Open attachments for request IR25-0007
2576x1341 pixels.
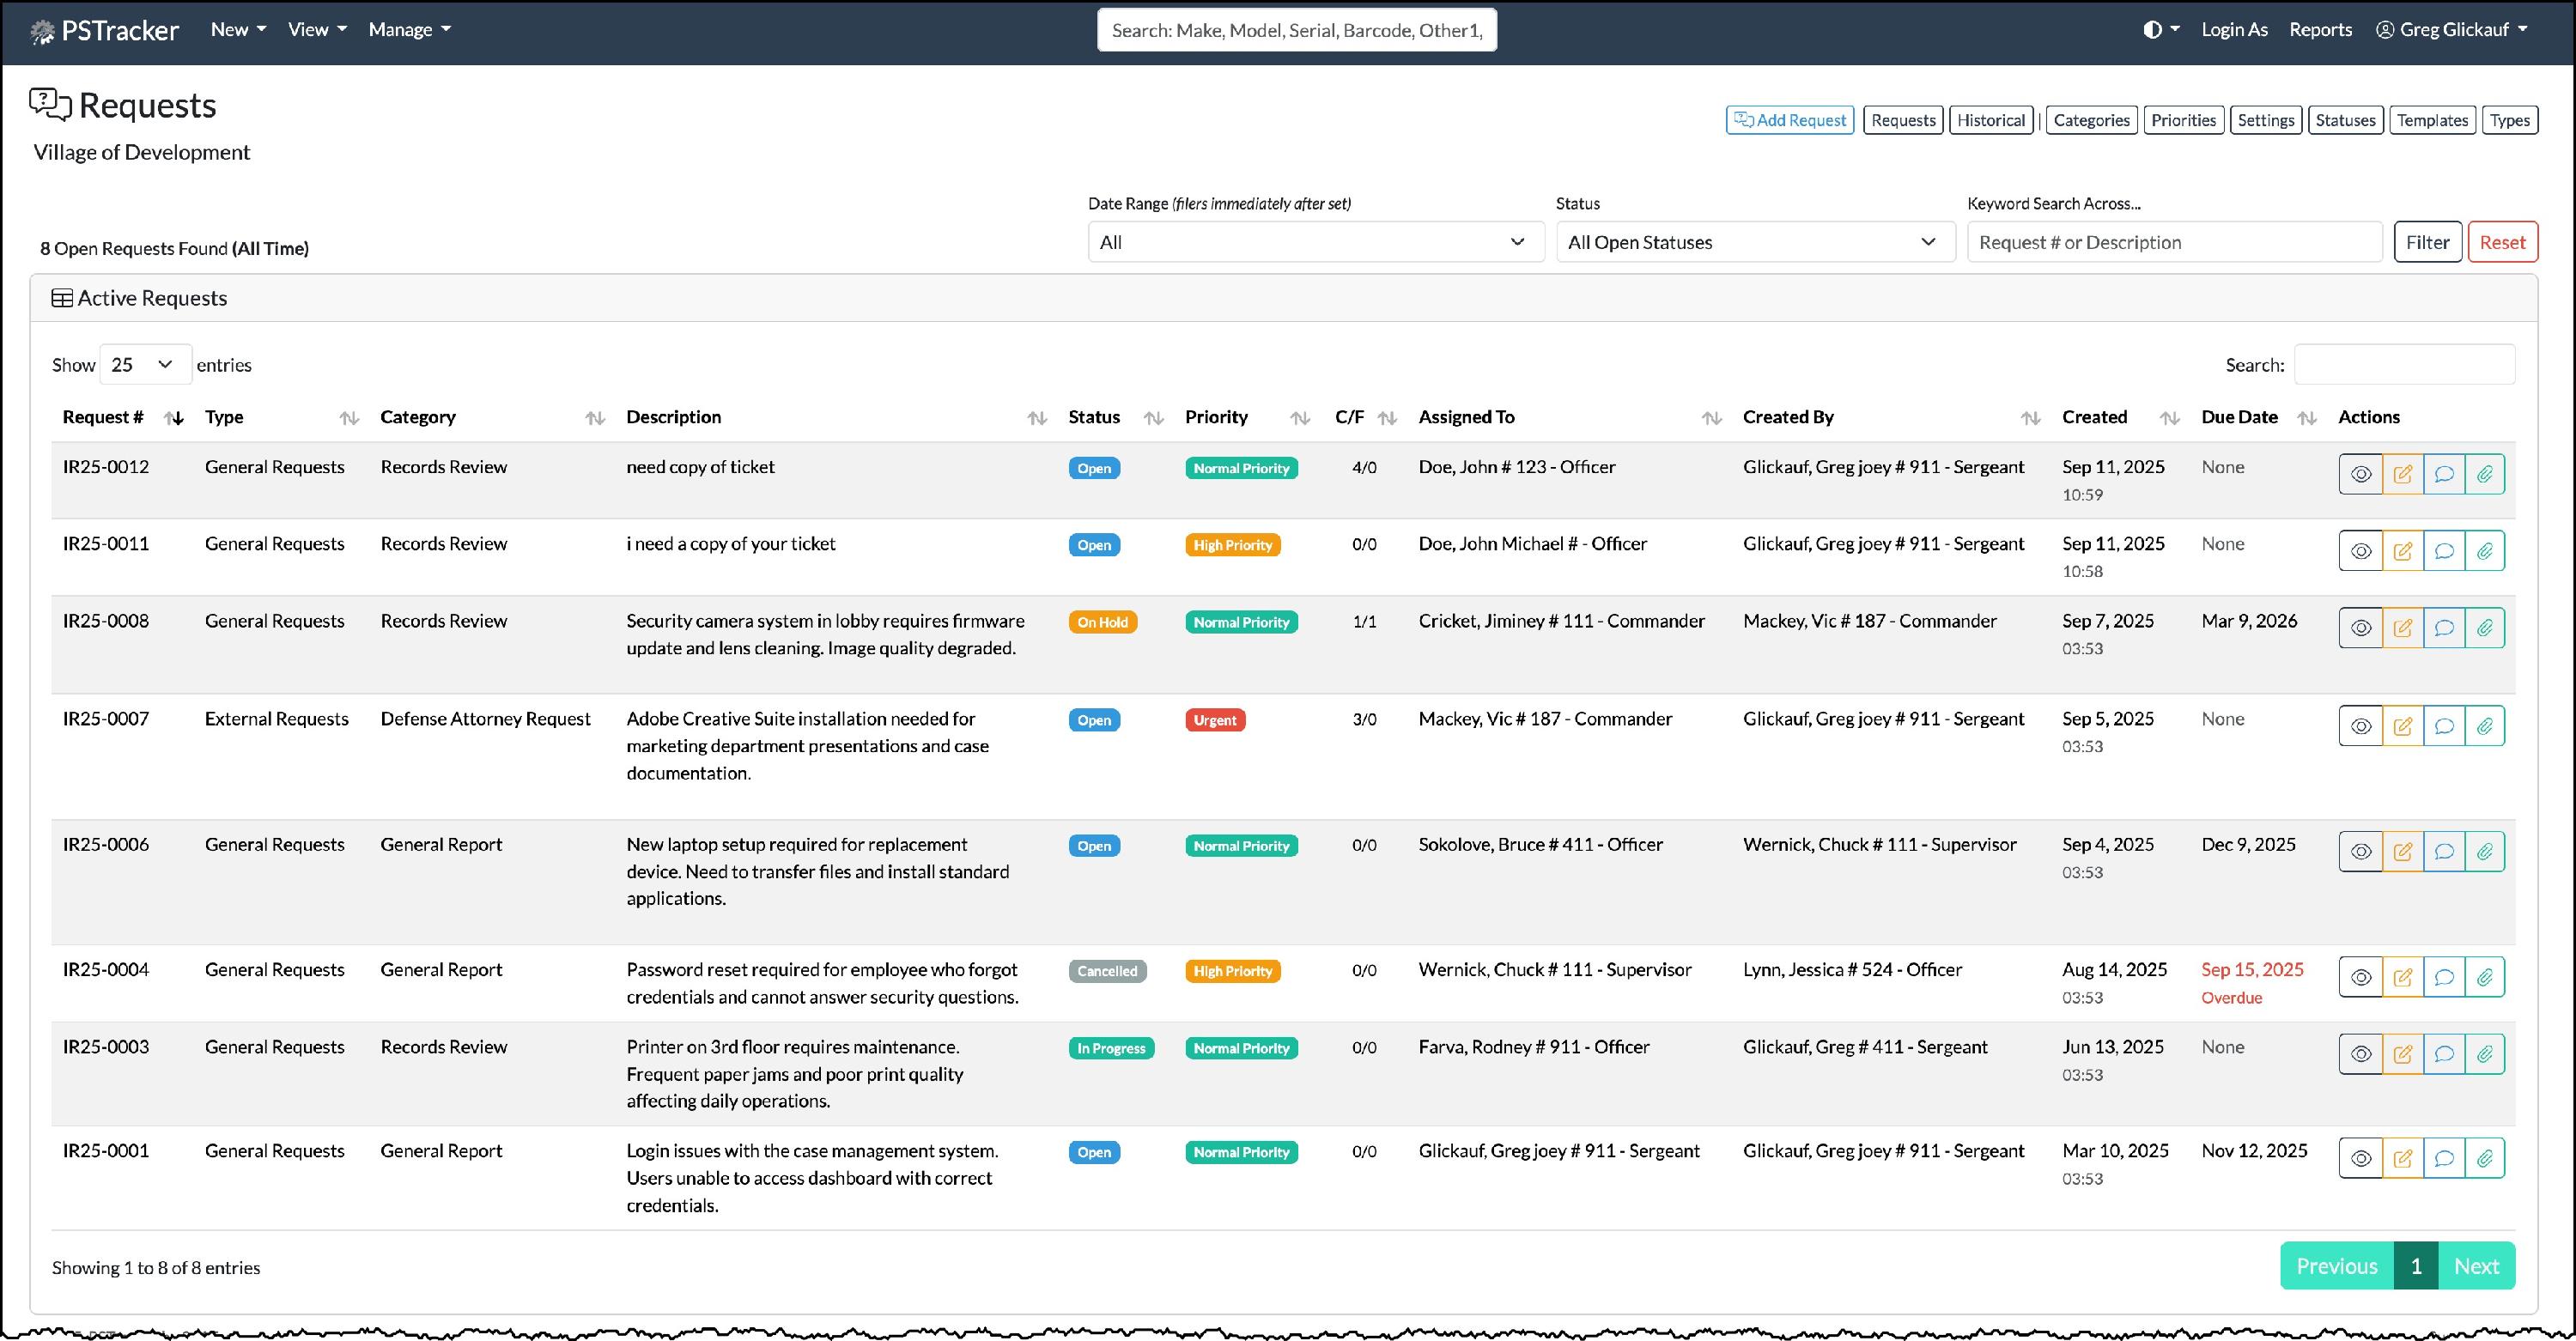pos(2485,726)
